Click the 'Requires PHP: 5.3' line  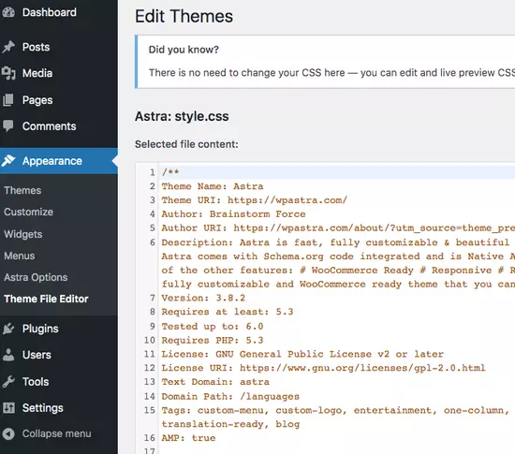213,340
